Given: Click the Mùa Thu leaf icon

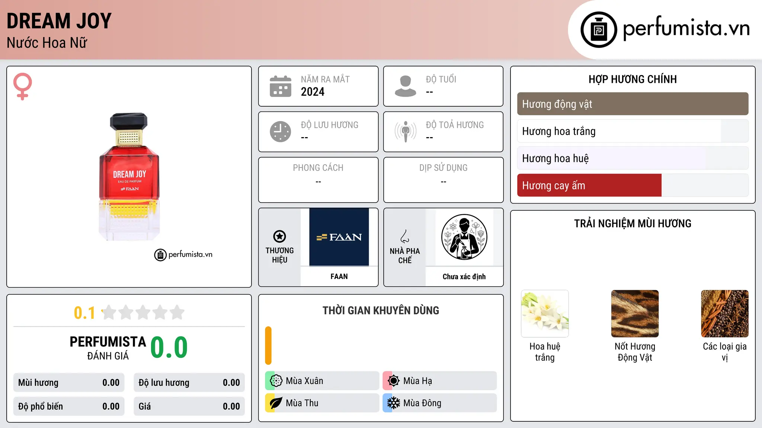Looking at the screenshot, I should (x=276, y=403).
